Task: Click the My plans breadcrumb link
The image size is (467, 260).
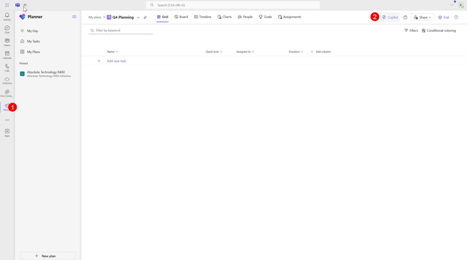Action: [x=95, y=17]
